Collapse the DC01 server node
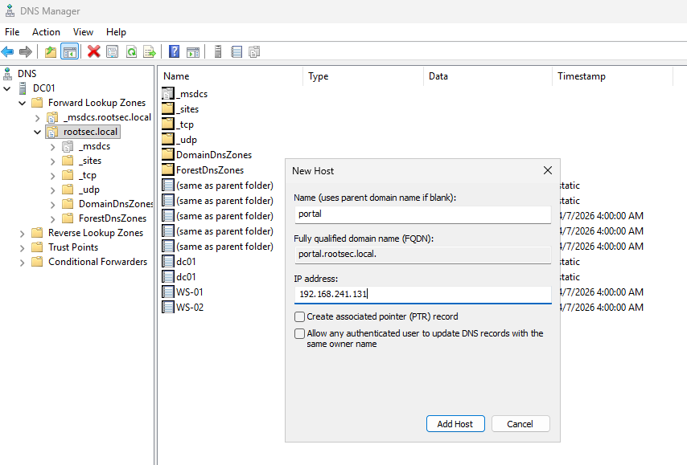687x465 pixels. tap(7, 88)
